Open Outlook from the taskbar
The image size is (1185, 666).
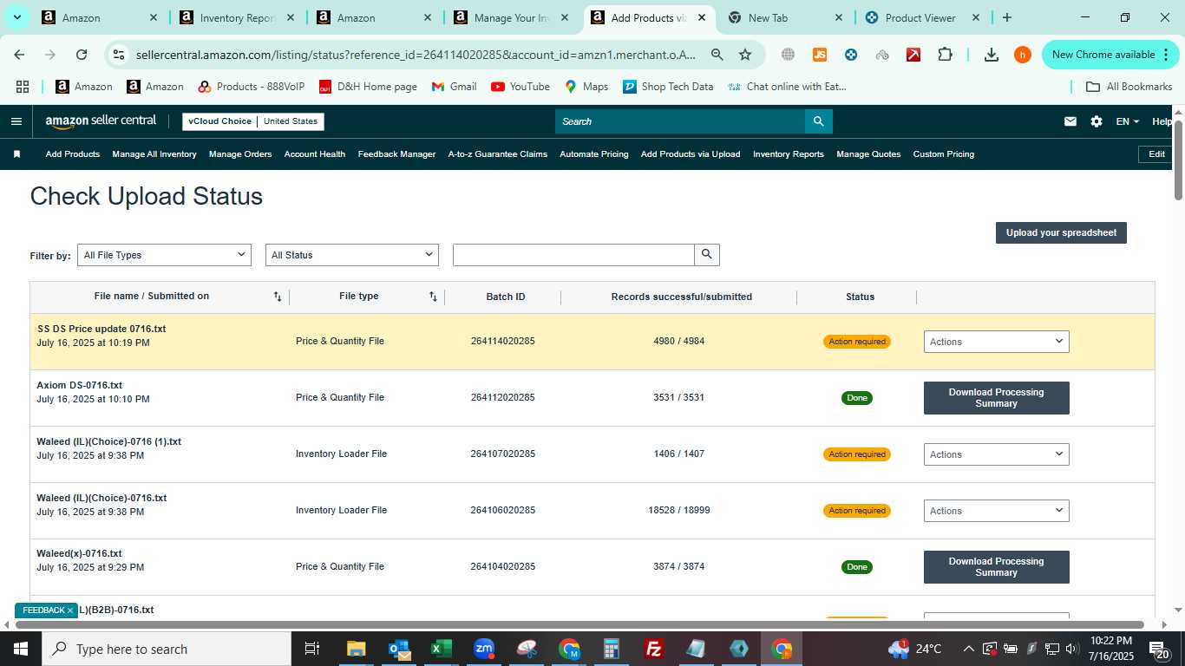(399, 649)
